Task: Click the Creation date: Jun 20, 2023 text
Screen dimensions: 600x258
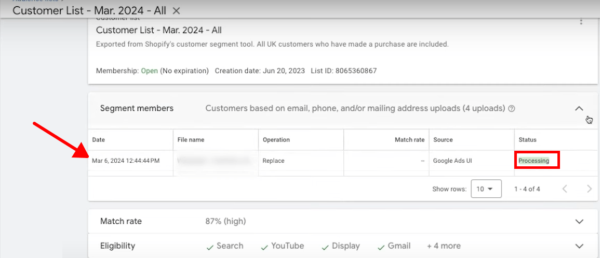Action: [260, 70]
